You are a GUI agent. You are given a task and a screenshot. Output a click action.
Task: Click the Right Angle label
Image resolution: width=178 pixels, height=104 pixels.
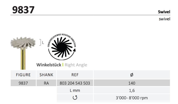click(76, 65)
